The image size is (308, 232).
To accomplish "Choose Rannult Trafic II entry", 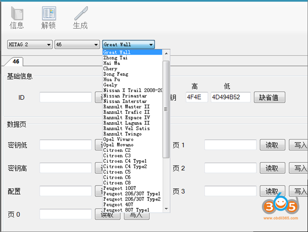I will pyautogui.click(x=132, y=112).
